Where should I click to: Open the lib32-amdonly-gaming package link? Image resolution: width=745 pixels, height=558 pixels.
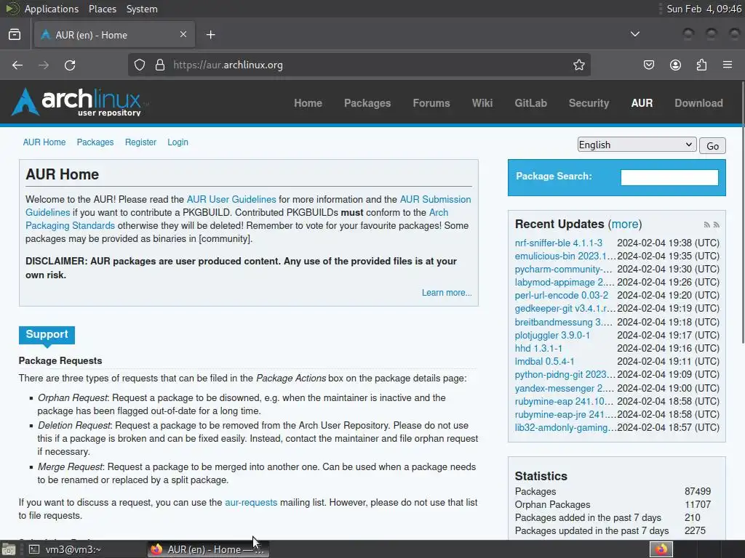565,427
